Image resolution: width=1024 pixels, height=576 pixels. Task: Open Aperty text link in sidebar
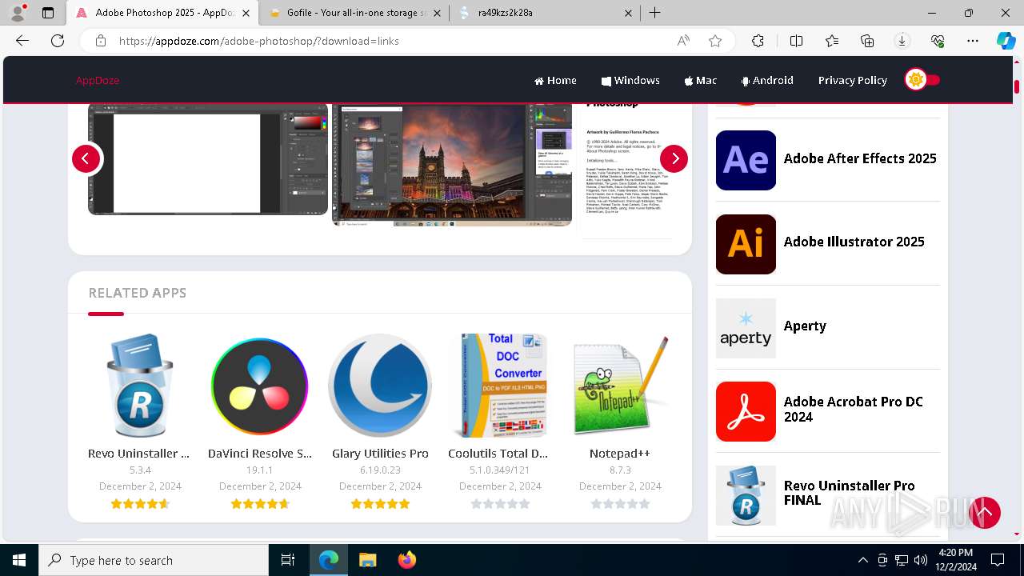pyautogui.click(x=805, y=326)
